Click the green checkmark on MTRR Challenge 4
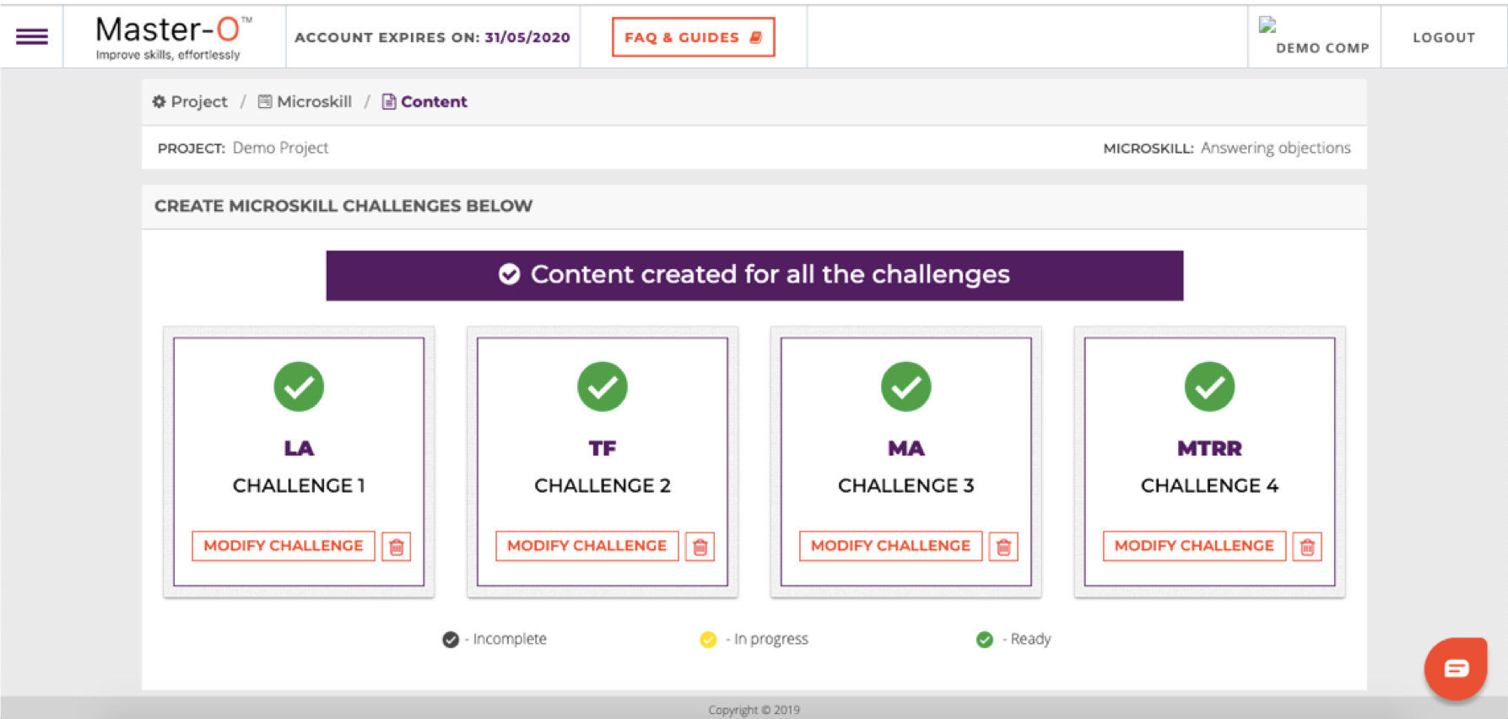Viewport: 1508px width, 719px height. pyautogui.click(x=1209, y=387)
